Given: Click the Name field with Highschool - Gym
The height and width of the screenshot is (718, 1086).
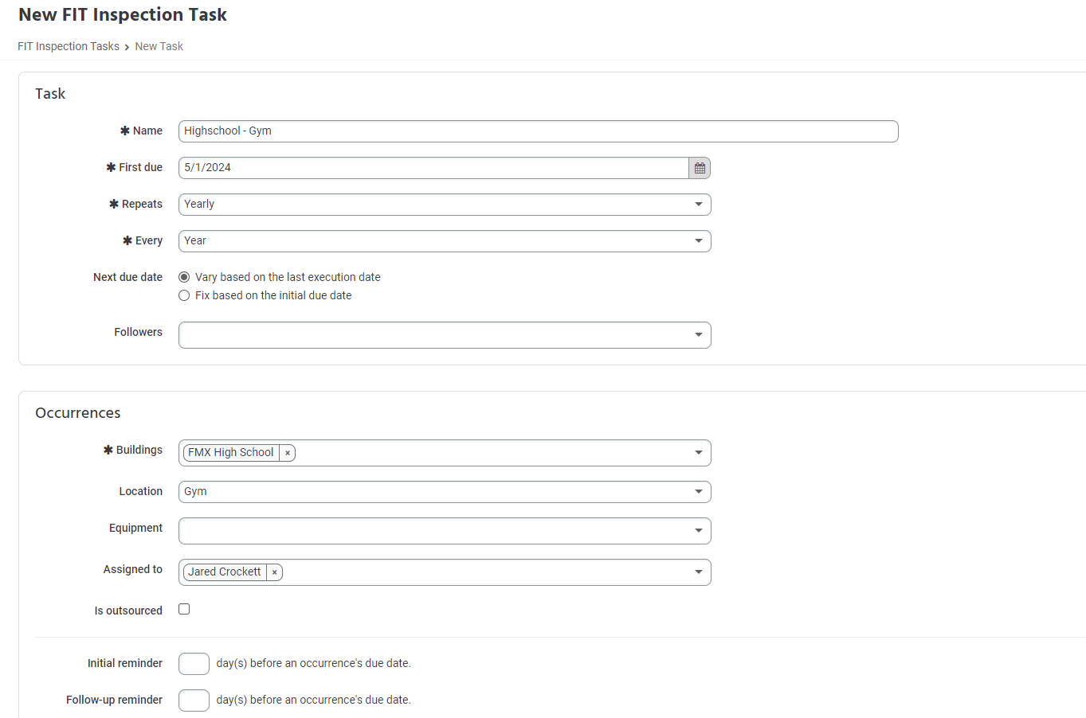Looking at the screenshot, I should 538,131.
